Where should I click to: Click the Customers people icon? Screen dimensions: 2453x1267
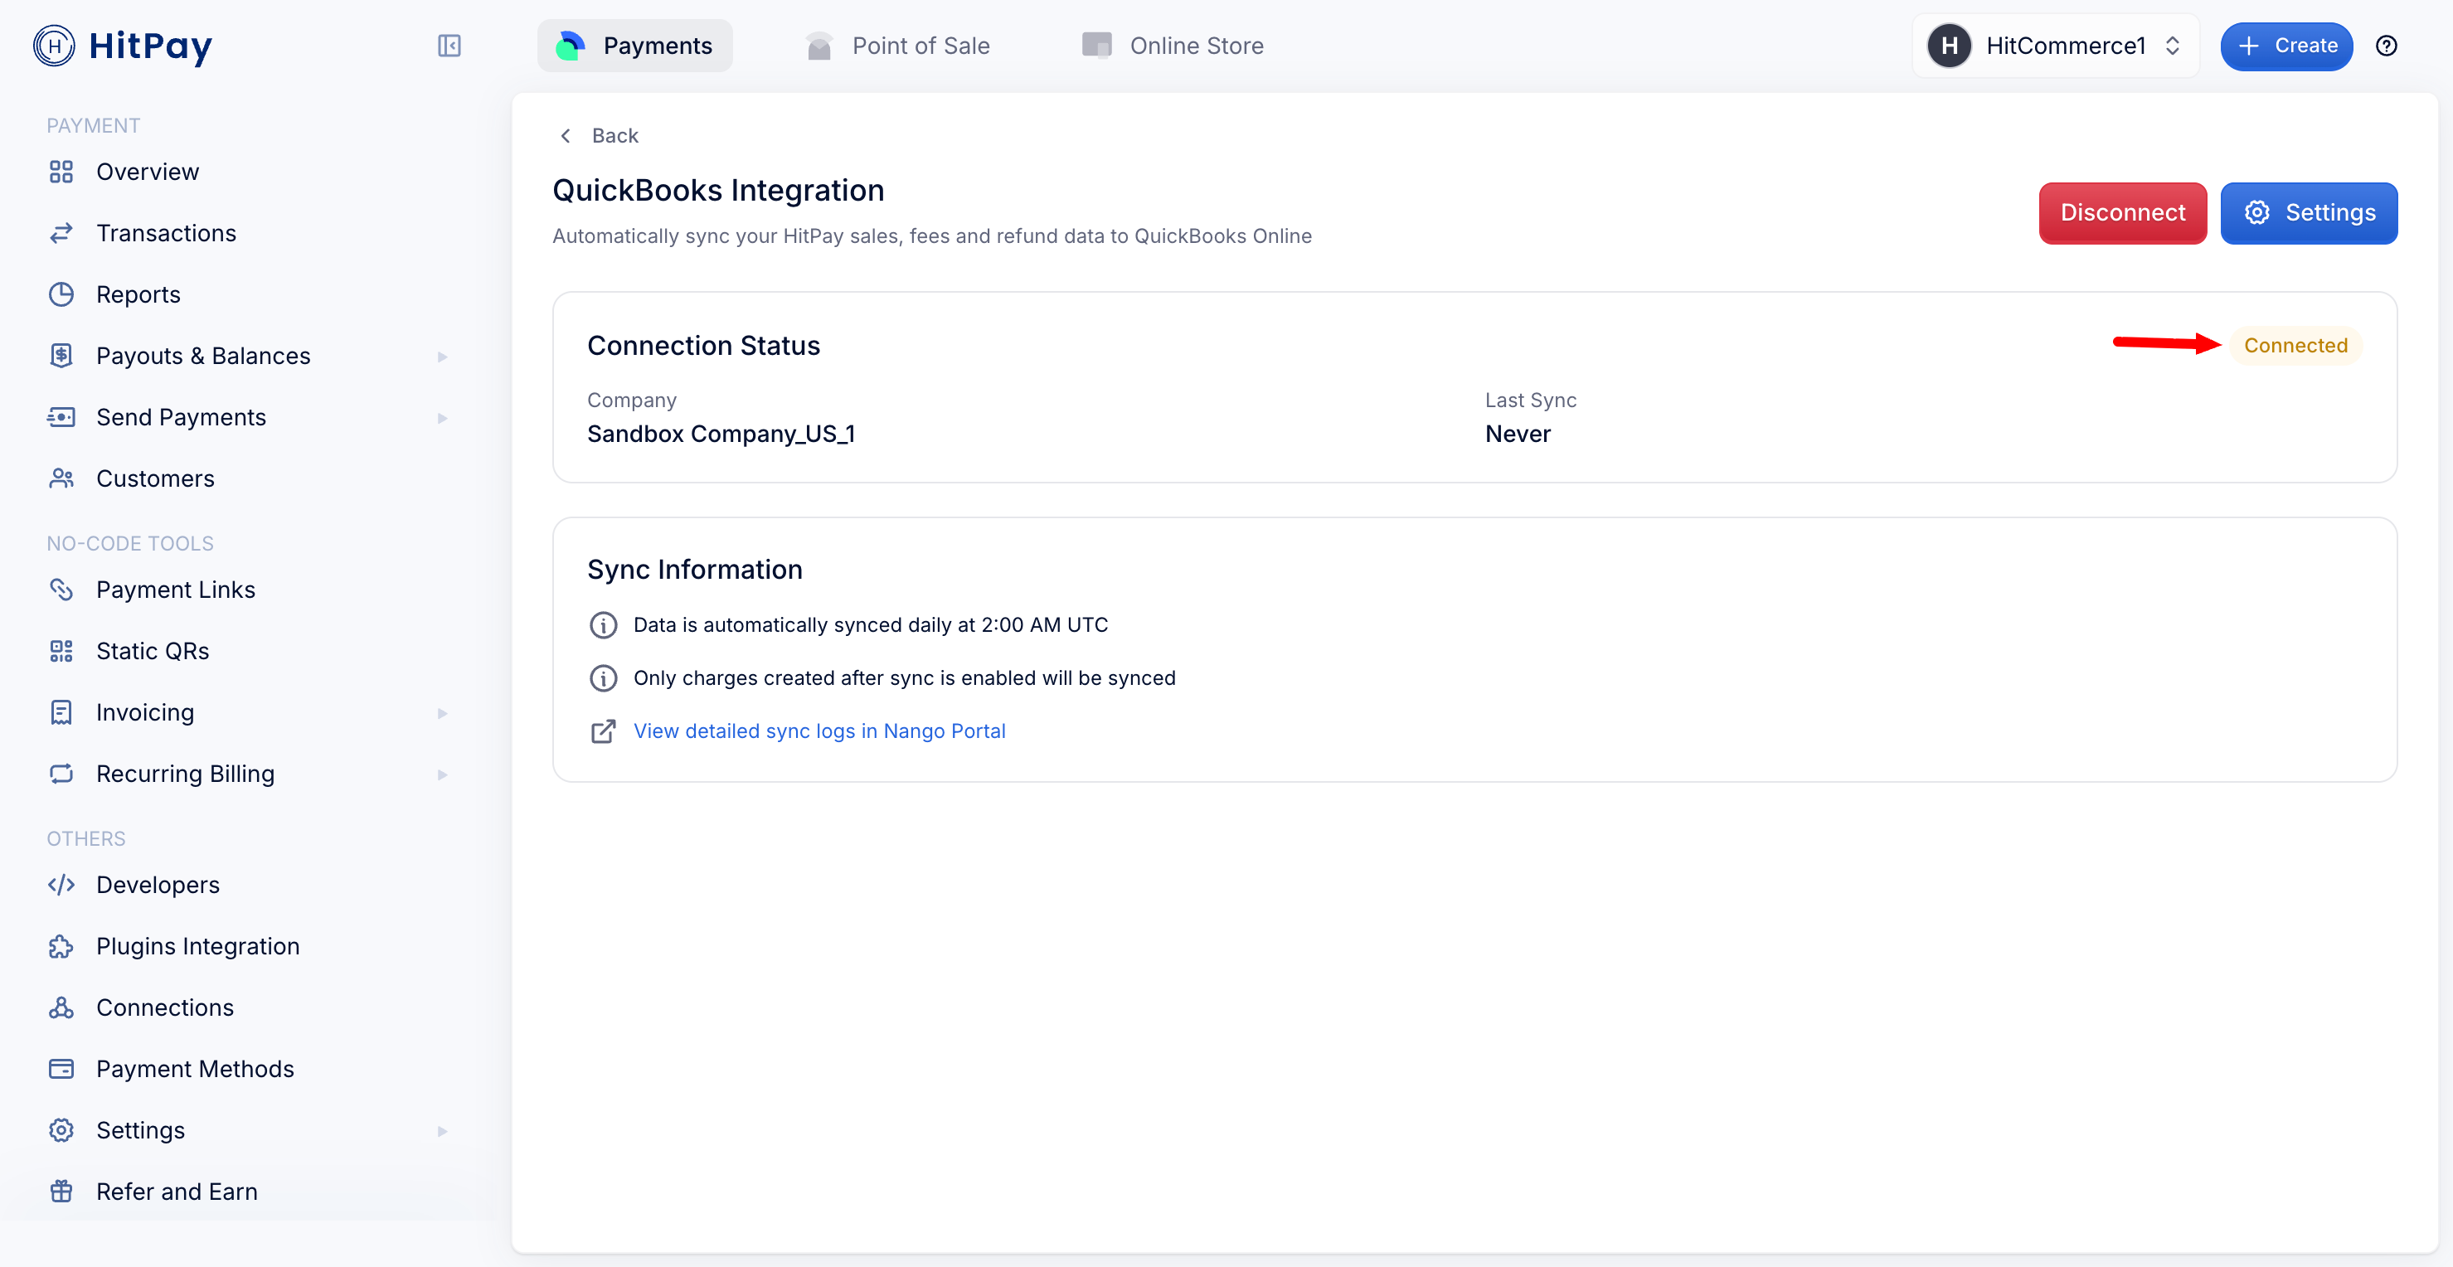click(x=61, y=478)
